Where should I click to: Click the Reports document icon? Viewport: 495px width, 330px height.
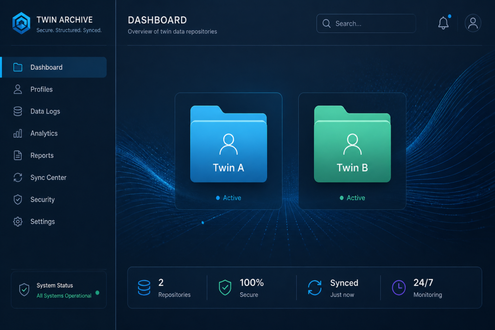click(18, 155)
